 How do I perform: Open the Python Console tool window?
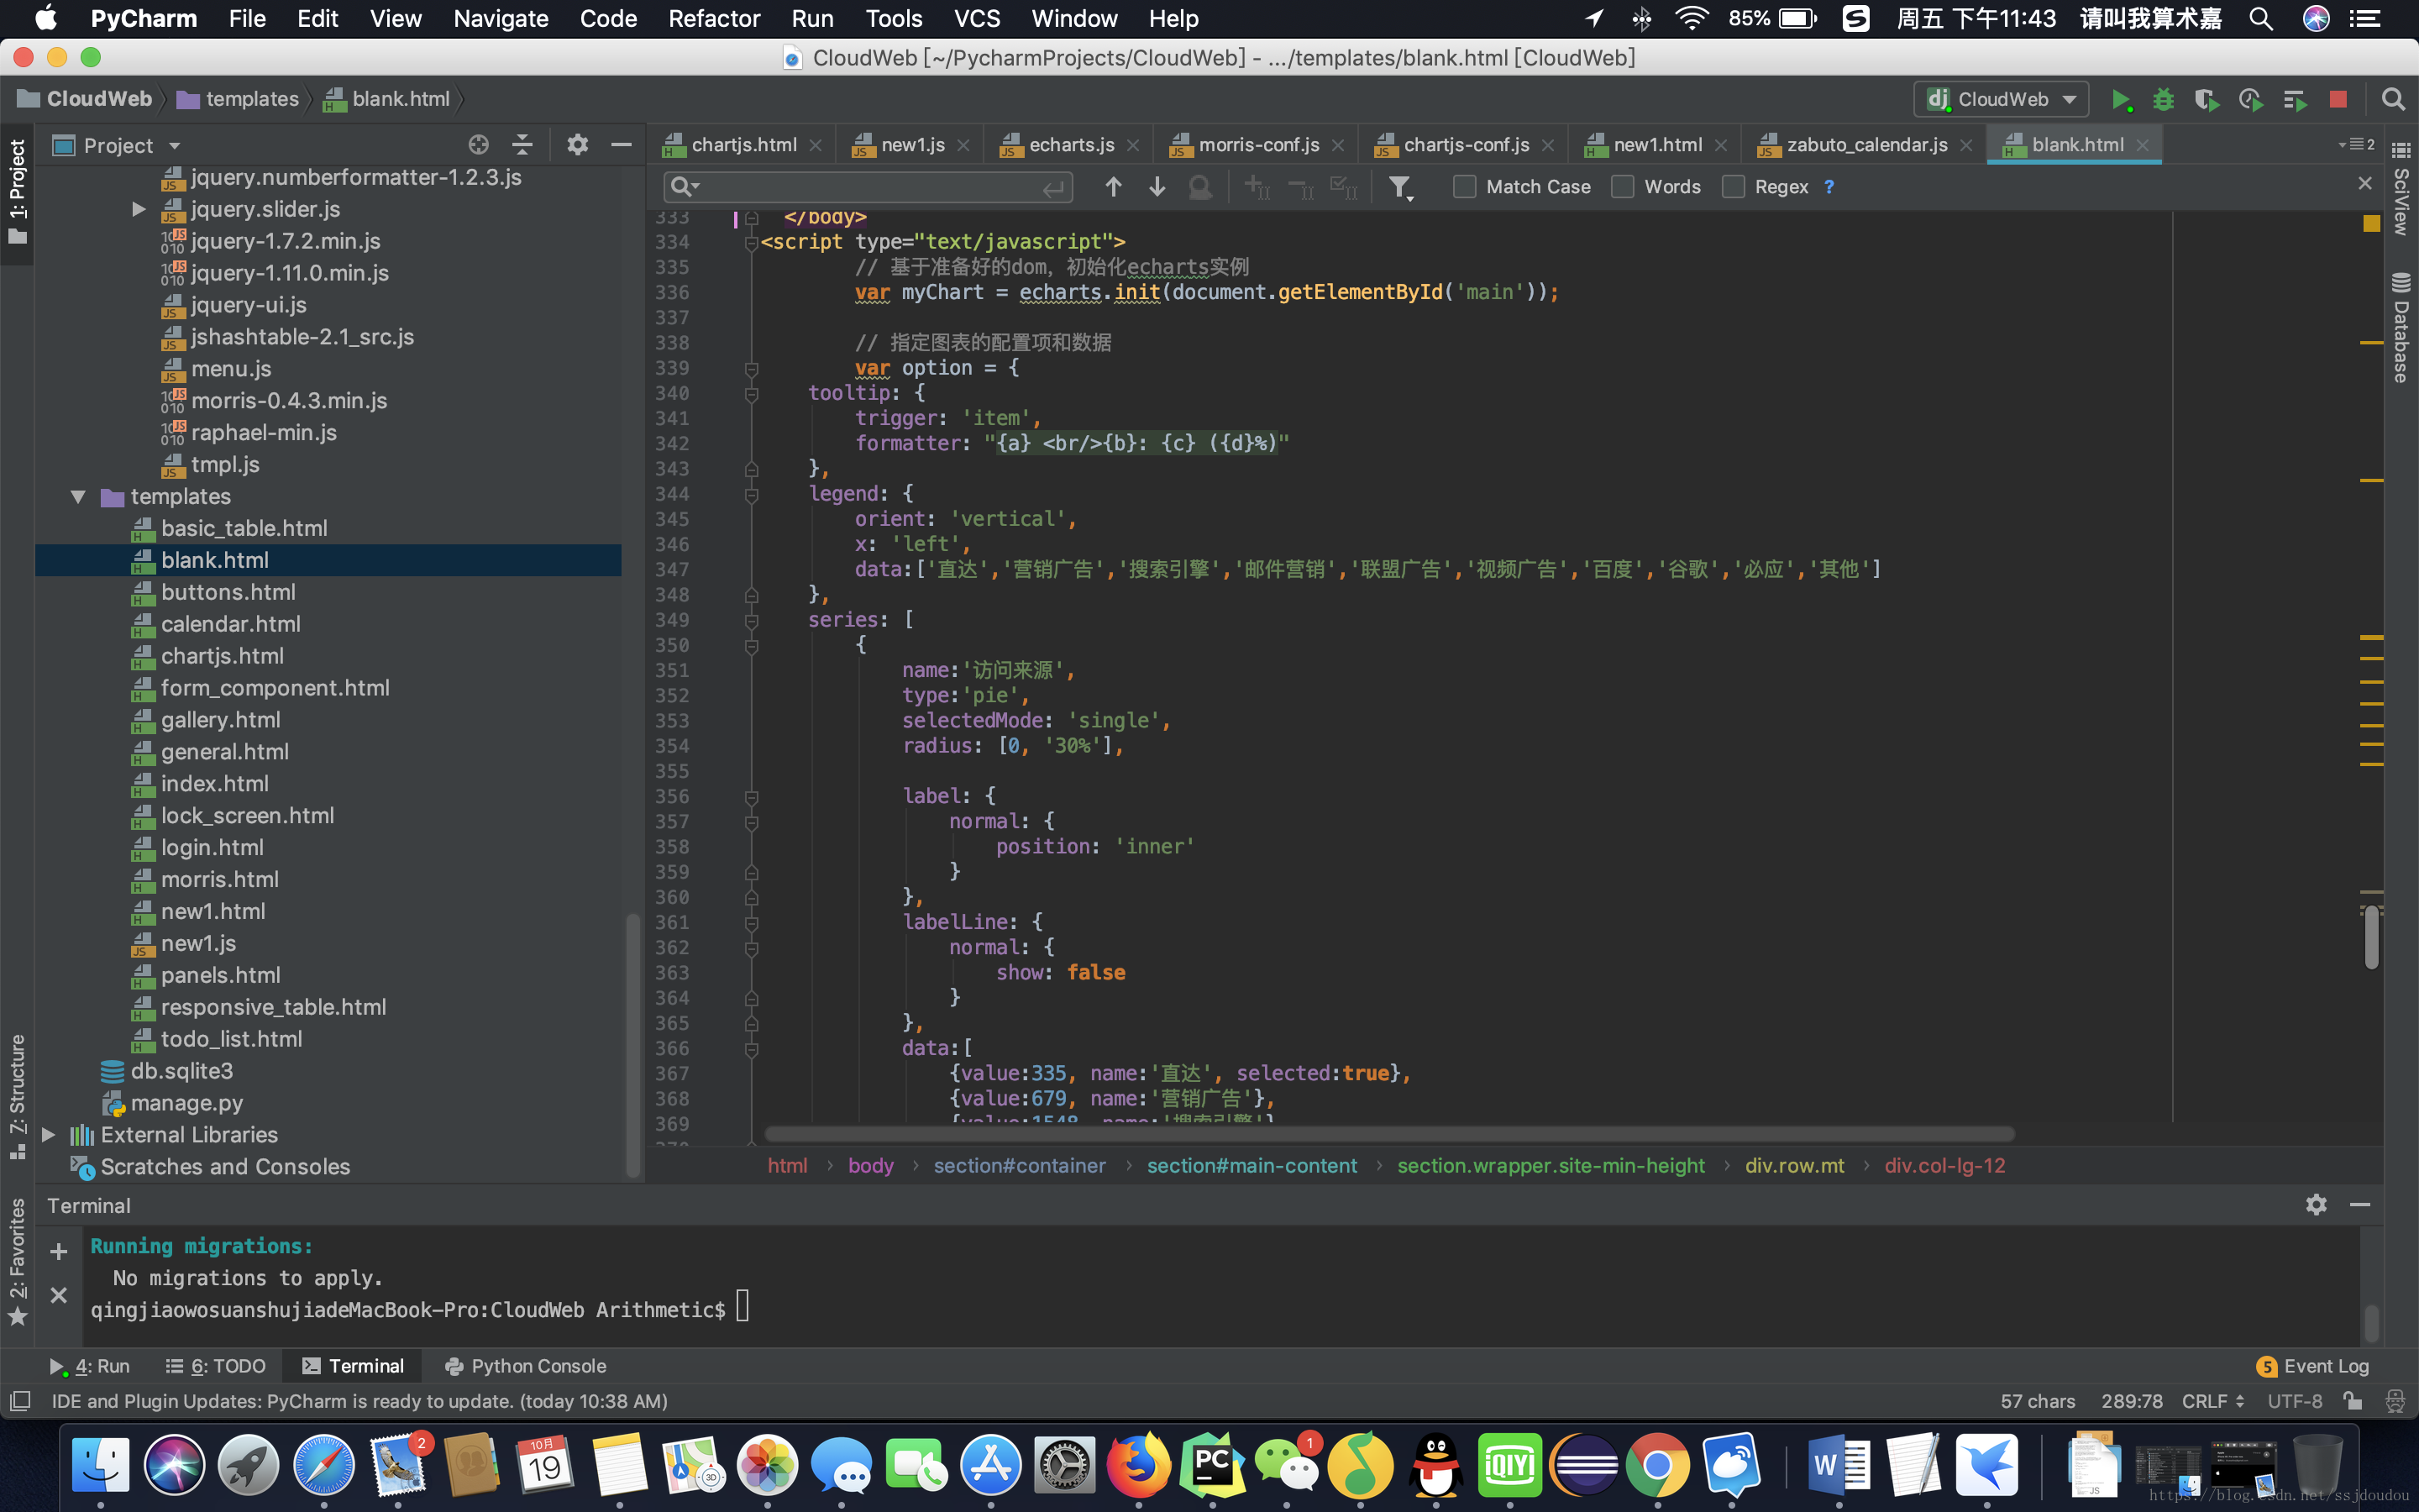point(526,1366)
